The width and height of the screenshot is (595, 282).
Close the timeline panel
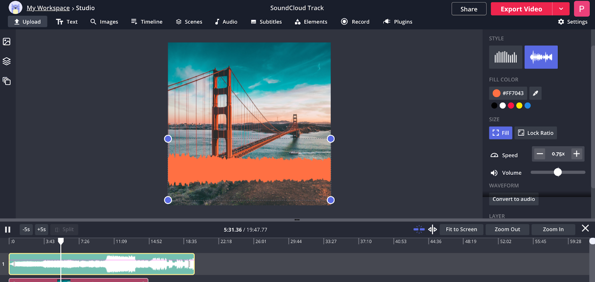pos(585,228)
